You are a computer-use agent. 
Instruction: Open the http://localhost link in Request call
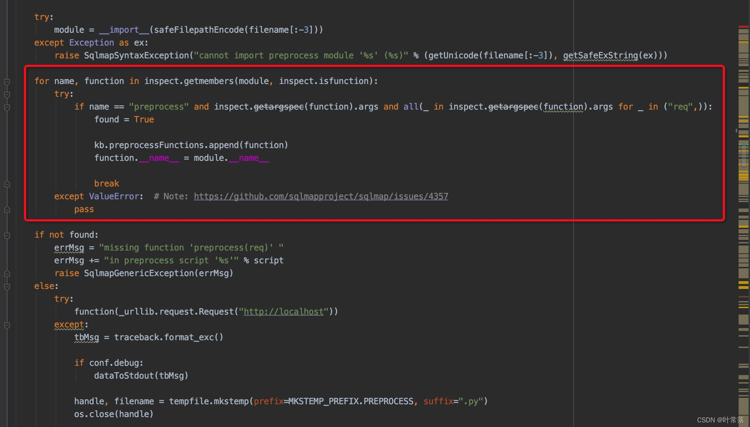[x=283, y=312]
